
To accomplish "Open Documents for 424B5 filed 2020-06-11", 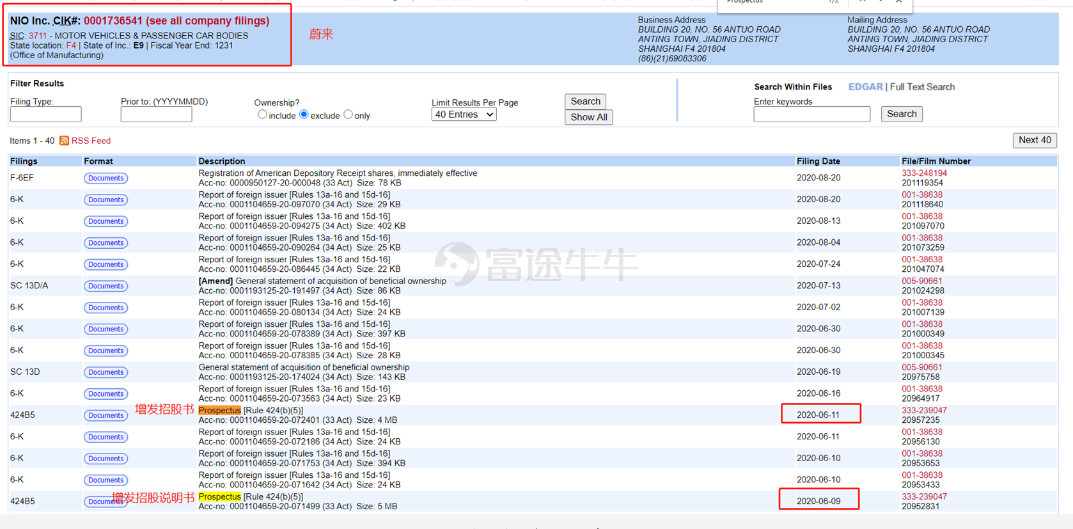I will [x=106, y=416].
